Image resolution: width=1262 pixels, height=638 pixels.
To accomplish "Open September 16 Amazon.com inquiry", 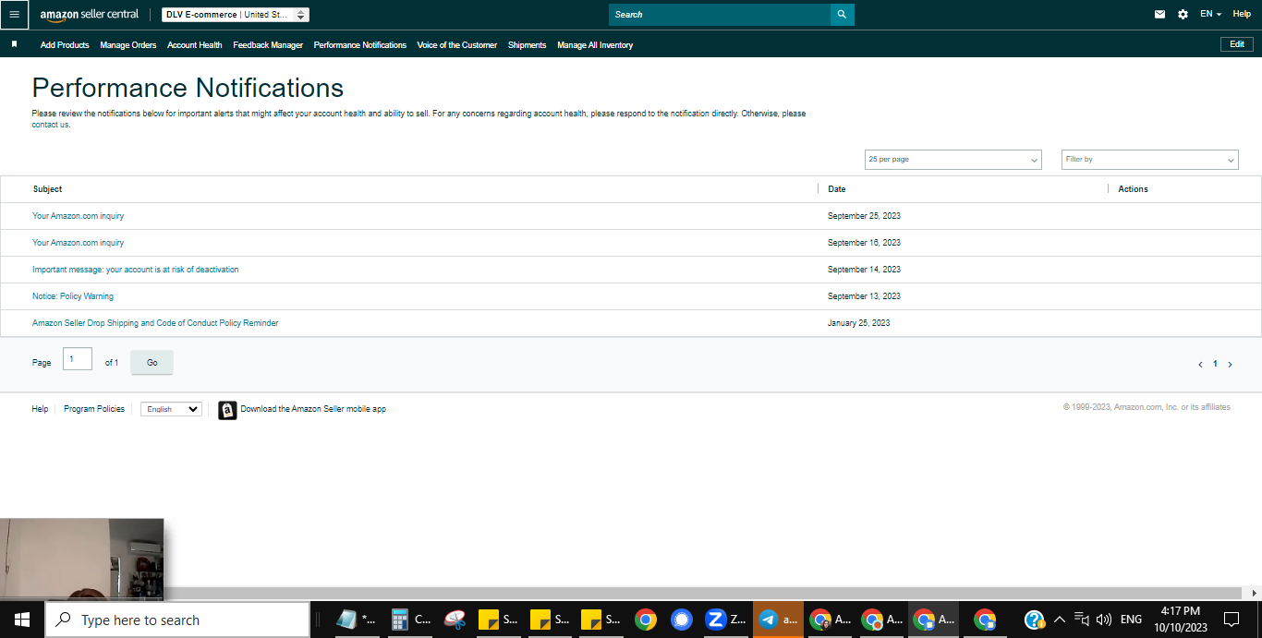I will coord(79,243).
